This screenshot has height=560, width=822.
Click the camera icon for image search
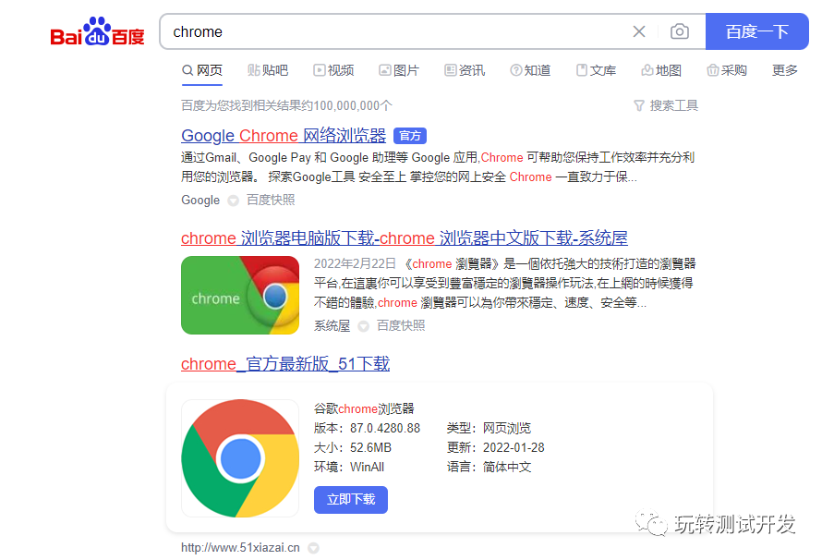click(680, 31)
